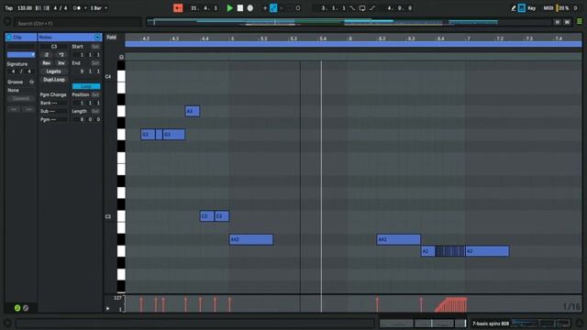Toggle the Computer MIDI Keyboard button
587x330 pixels.
point(522,8)
